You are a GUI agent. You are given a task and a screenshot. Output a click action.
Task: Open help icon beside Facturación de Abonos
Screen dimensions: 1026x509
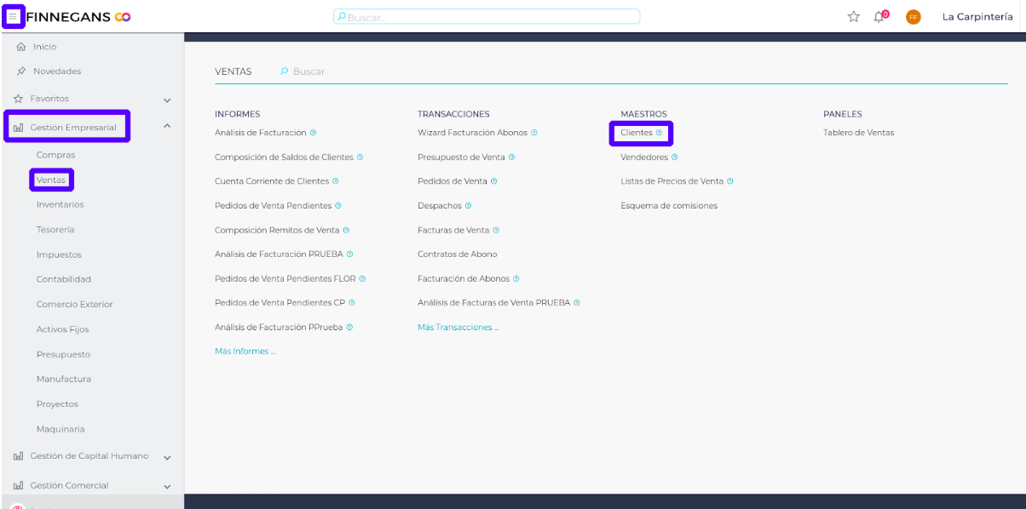(x=516, y=278)
